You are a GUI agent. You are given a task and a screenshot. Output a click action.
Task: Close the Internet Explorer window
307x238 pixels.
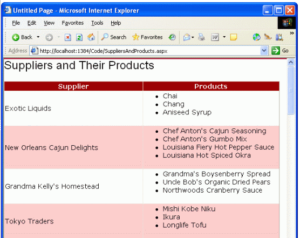click(290, 10)
